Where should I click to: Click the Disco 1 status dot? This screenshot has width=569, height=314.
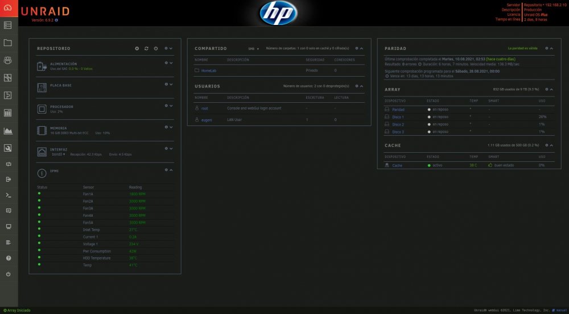(429, 117)
